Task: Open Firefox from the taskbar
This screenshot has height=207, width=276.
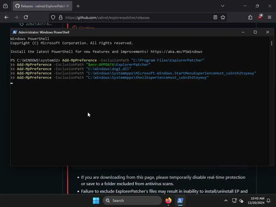Action: [168, 201]
